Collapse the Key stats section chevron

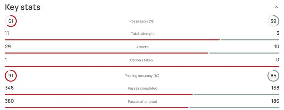pyautogui.click(x=276, y=7)
